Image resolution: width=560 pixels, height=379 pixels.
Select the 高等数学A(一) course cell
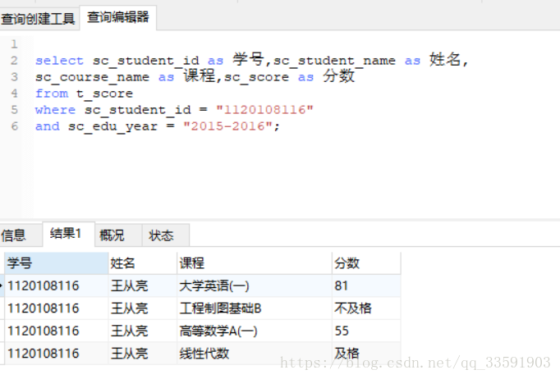point(255,331)
